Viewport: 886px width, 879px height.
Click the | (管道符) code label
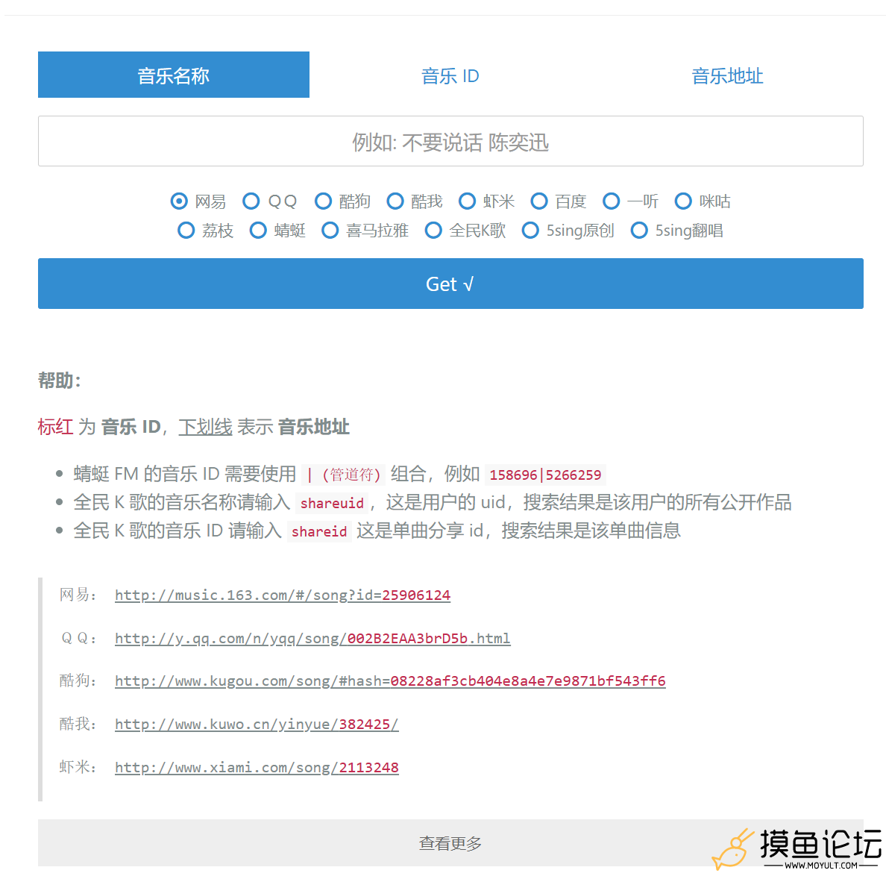344,475
